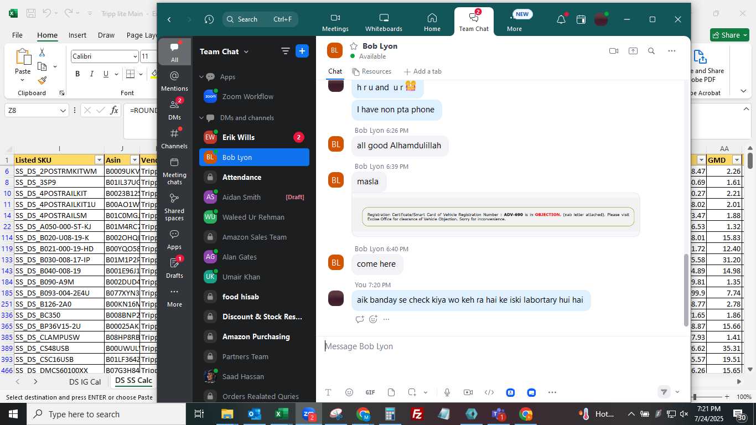
Task: Star the Bob Lyon conversation
Action: click(x=354, y=46)
